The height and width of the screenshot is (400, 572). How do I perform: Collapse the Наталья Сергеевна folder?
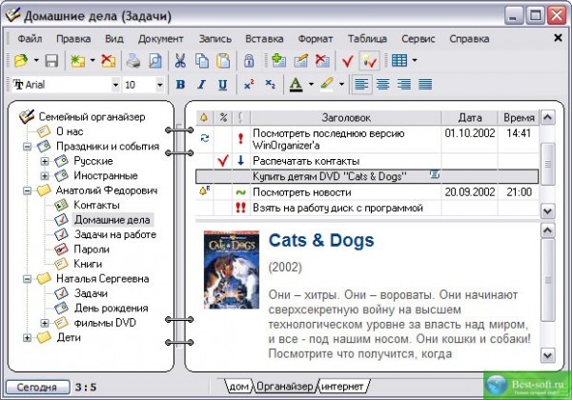(x=27, y=279)
